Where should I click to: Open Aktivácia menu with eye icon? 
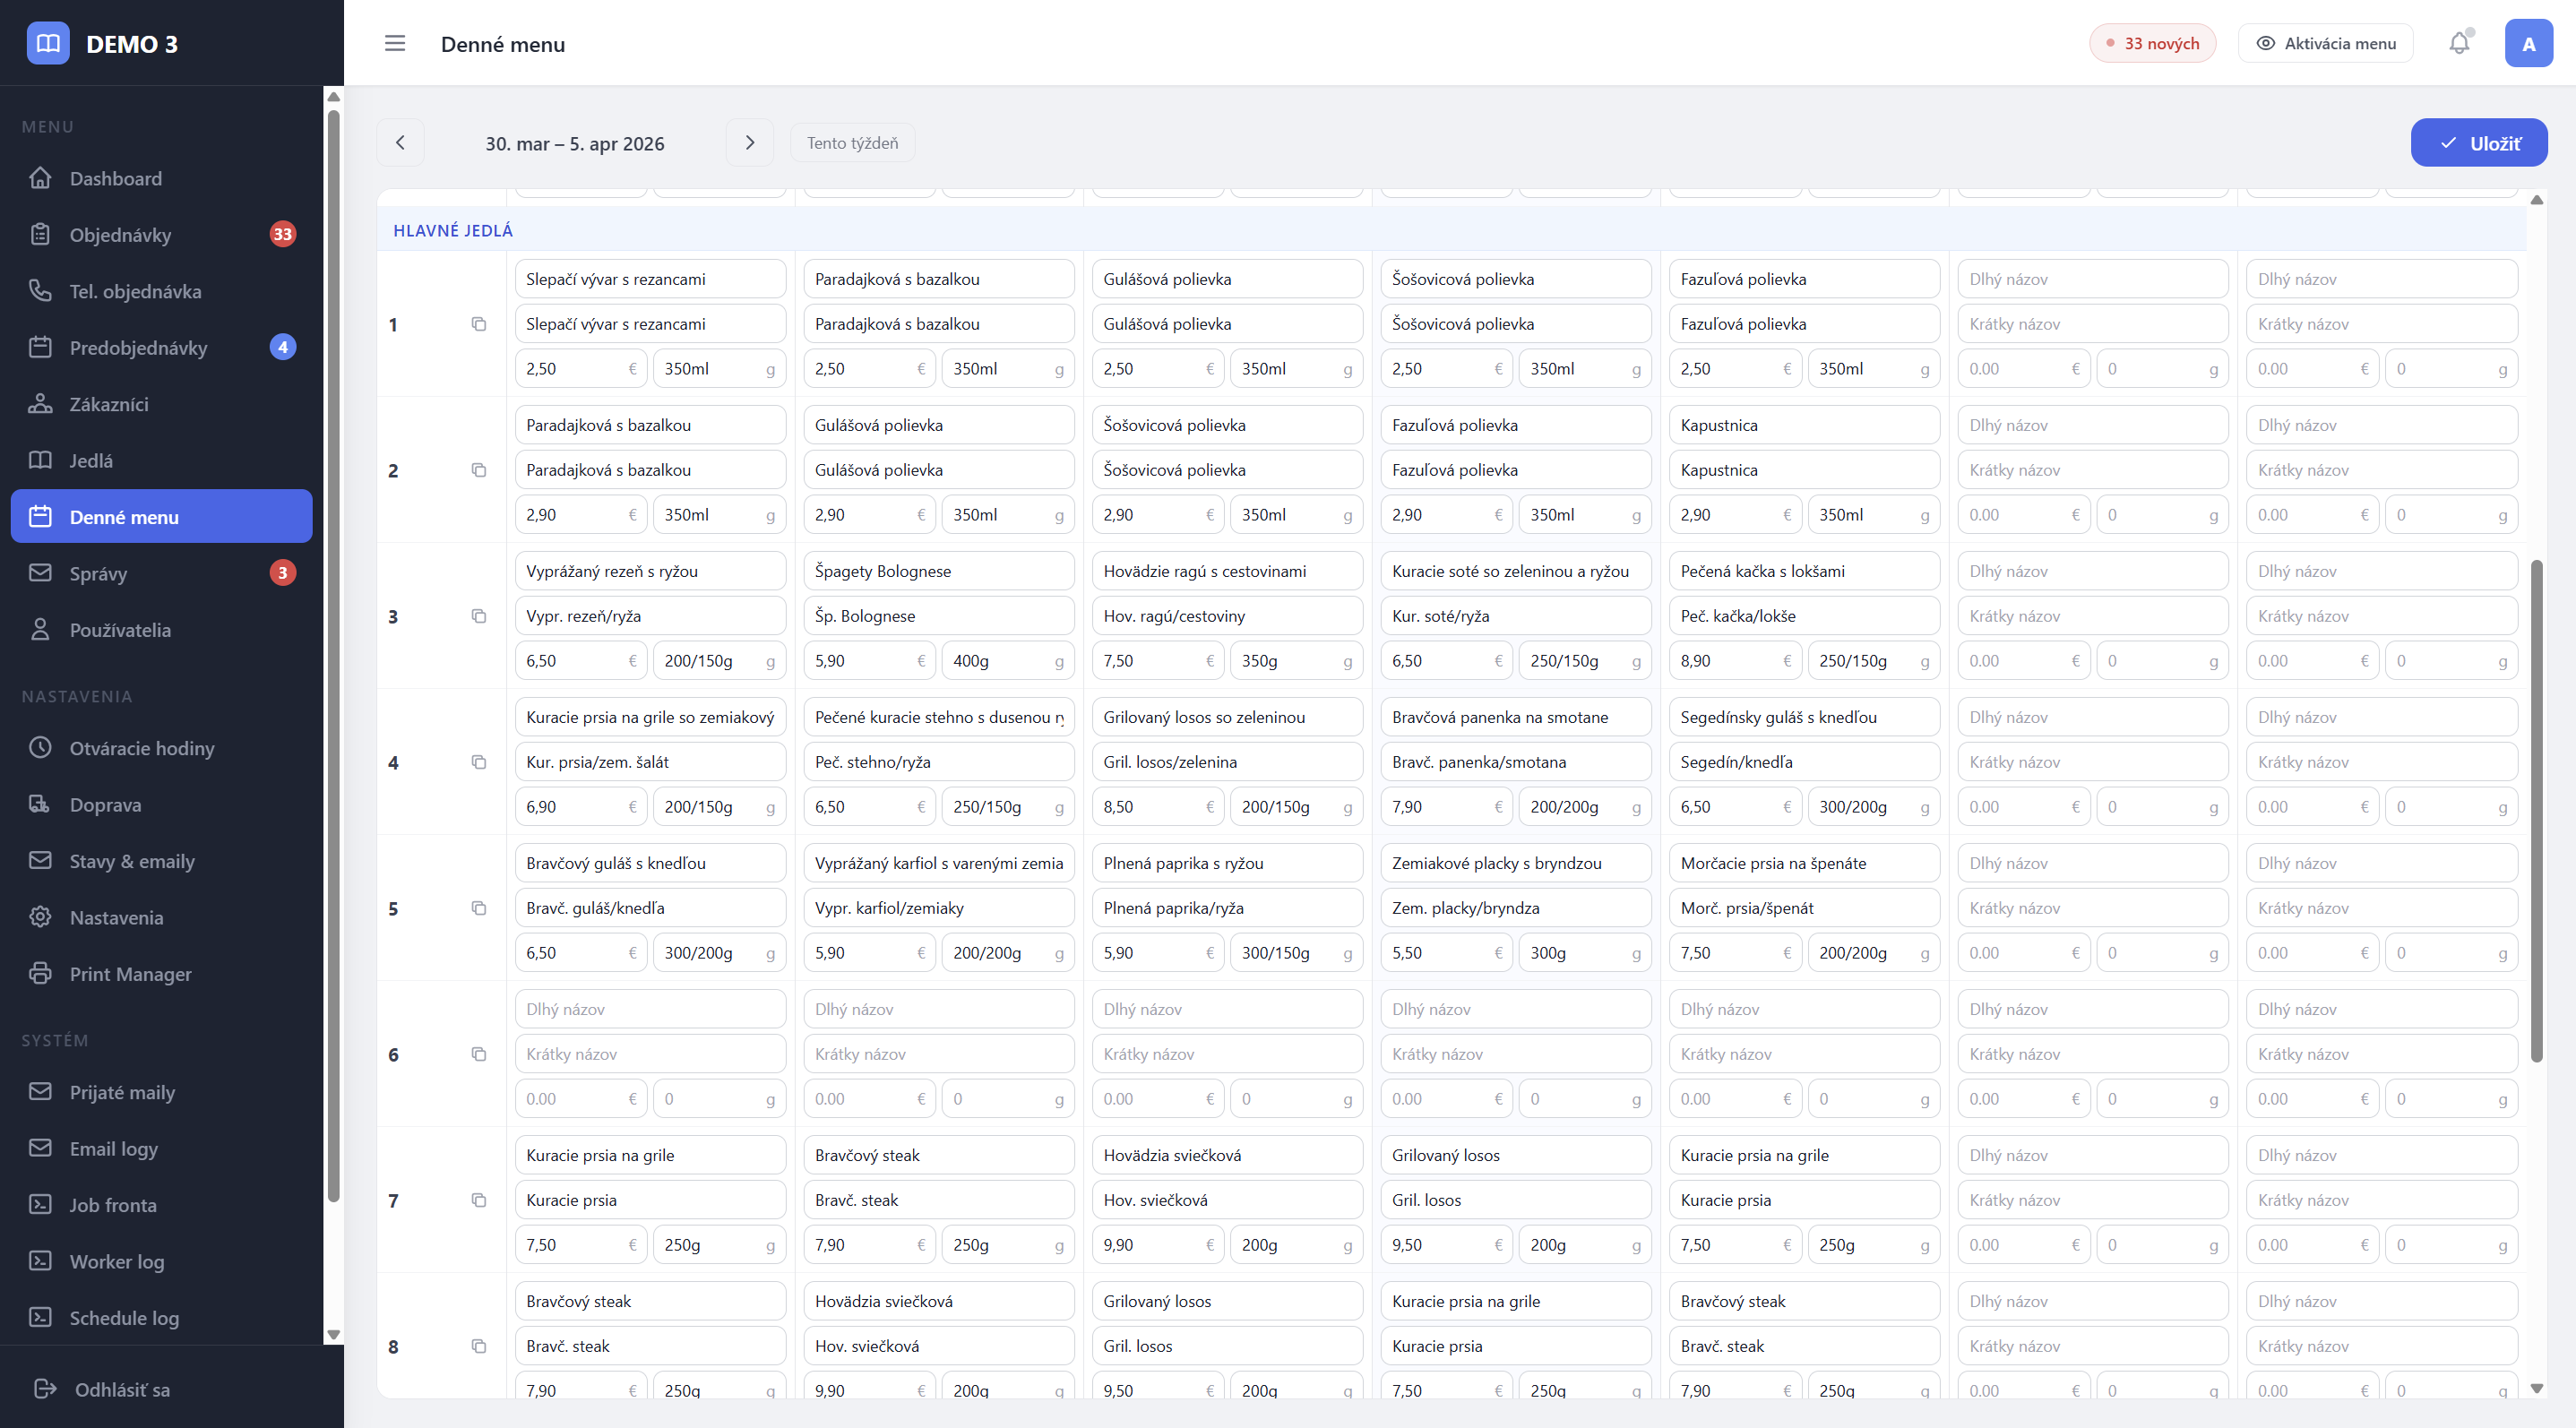(x=2326, y=43)
